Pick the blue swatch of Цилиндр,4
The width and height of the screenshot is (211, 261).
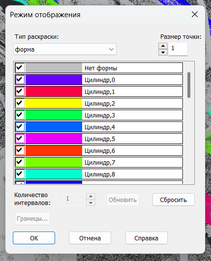54,127
